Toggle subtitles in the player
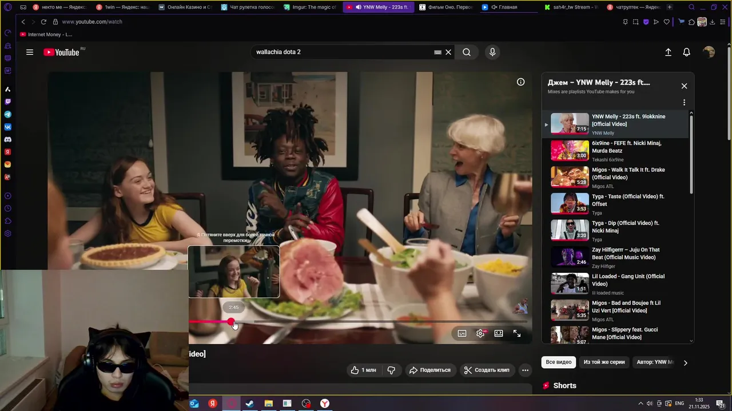Image resolution: width=732 pixels, height=411 pixels. [462, 333]
